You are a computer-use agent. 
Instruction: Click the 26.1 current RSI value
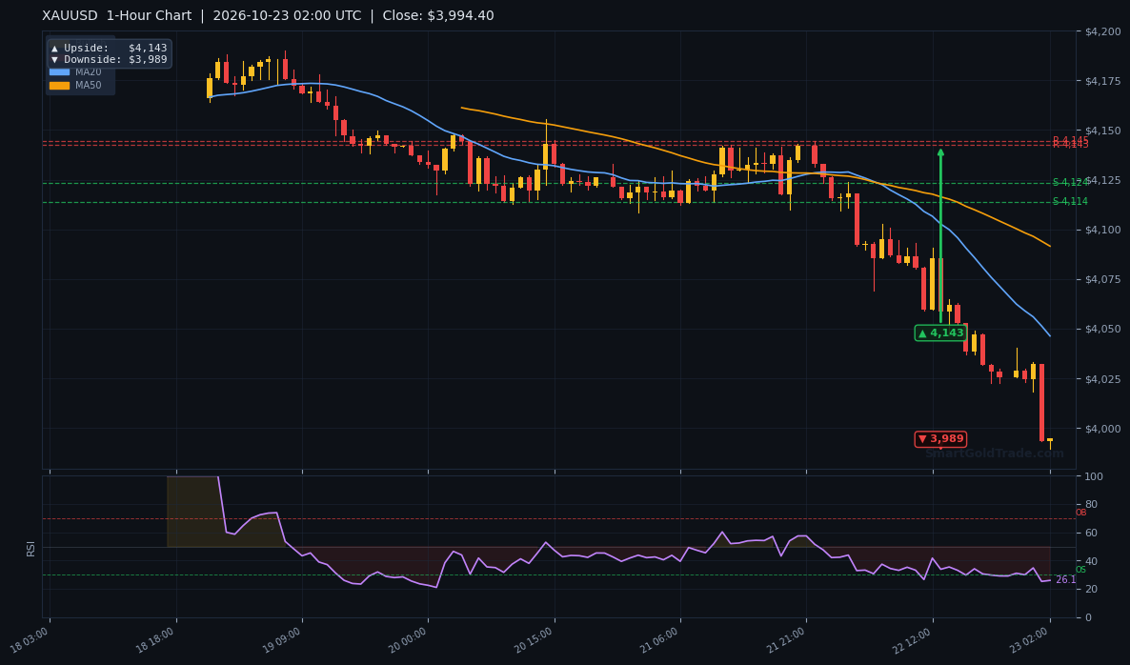pos(1065,580)
